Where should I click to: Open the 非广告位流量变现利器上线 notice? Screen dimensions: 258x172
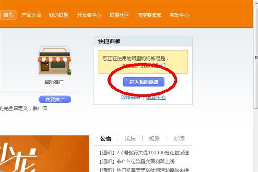[137, 162]
